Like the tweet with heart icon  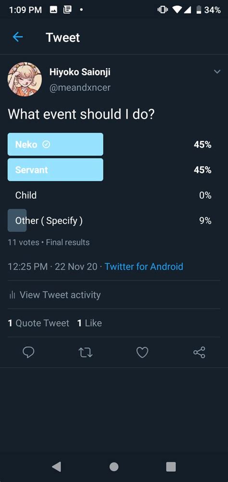click(142, 352)
